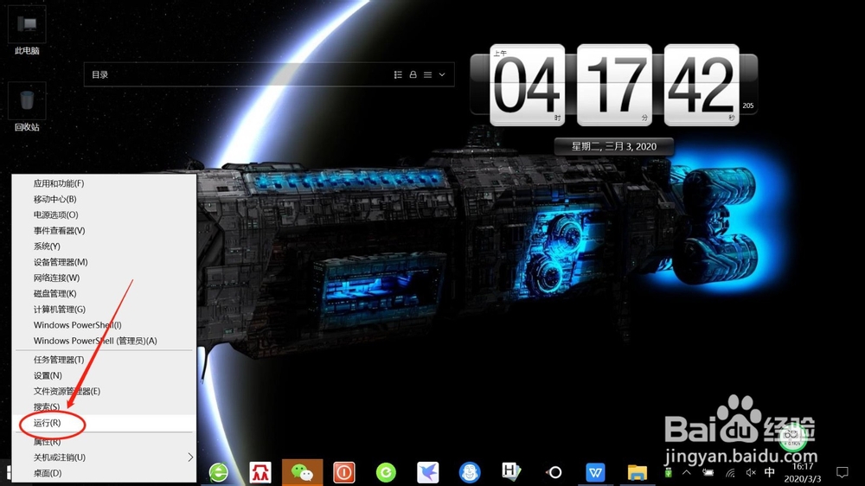Screen dimensions: 865x486
Task: Click the lock icon in 目录 bar
Action: pos(413,74)
